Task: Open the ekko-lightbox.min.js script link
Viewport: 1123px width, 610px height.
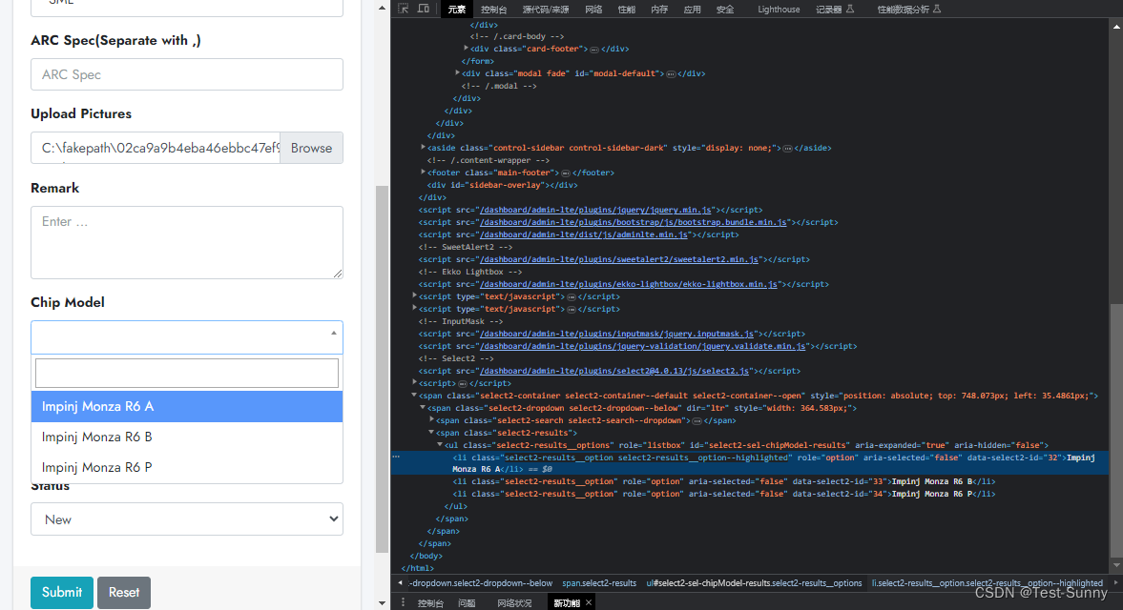Action: tap(629, 285)
